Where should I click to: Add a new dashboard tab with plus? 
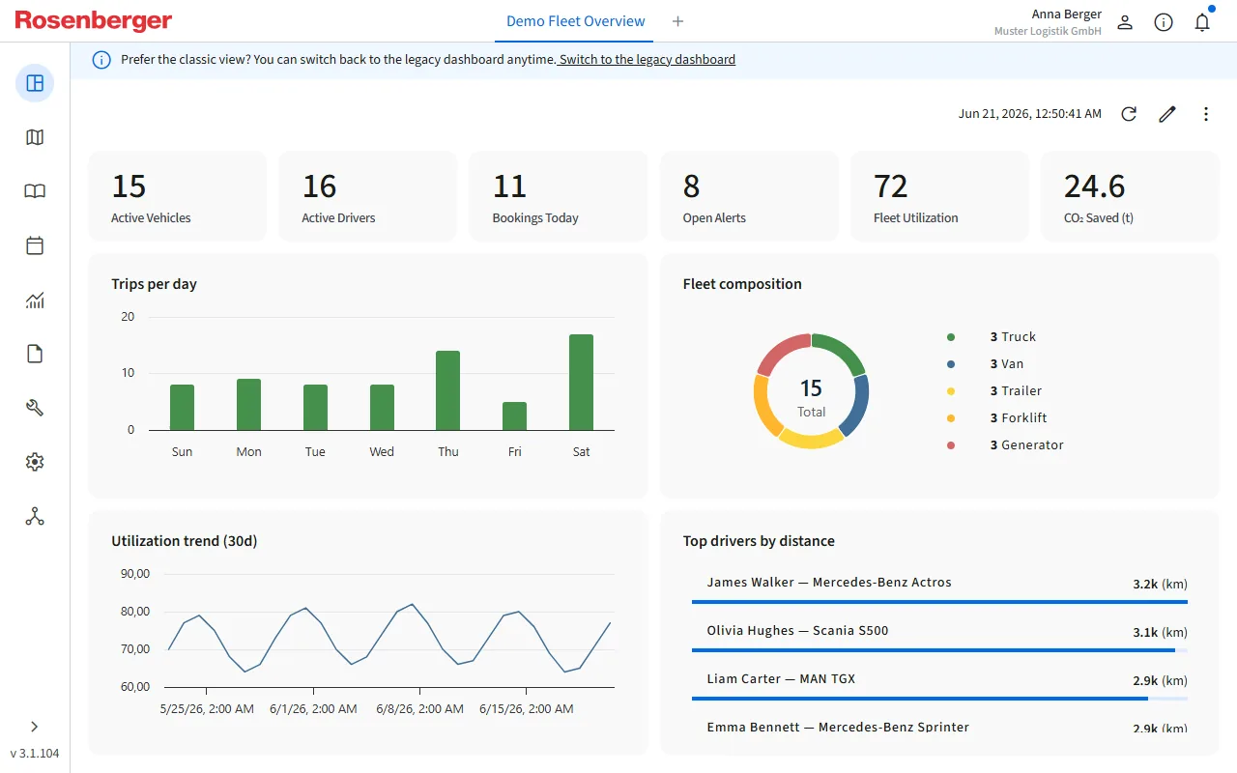[x=677, y=21]
